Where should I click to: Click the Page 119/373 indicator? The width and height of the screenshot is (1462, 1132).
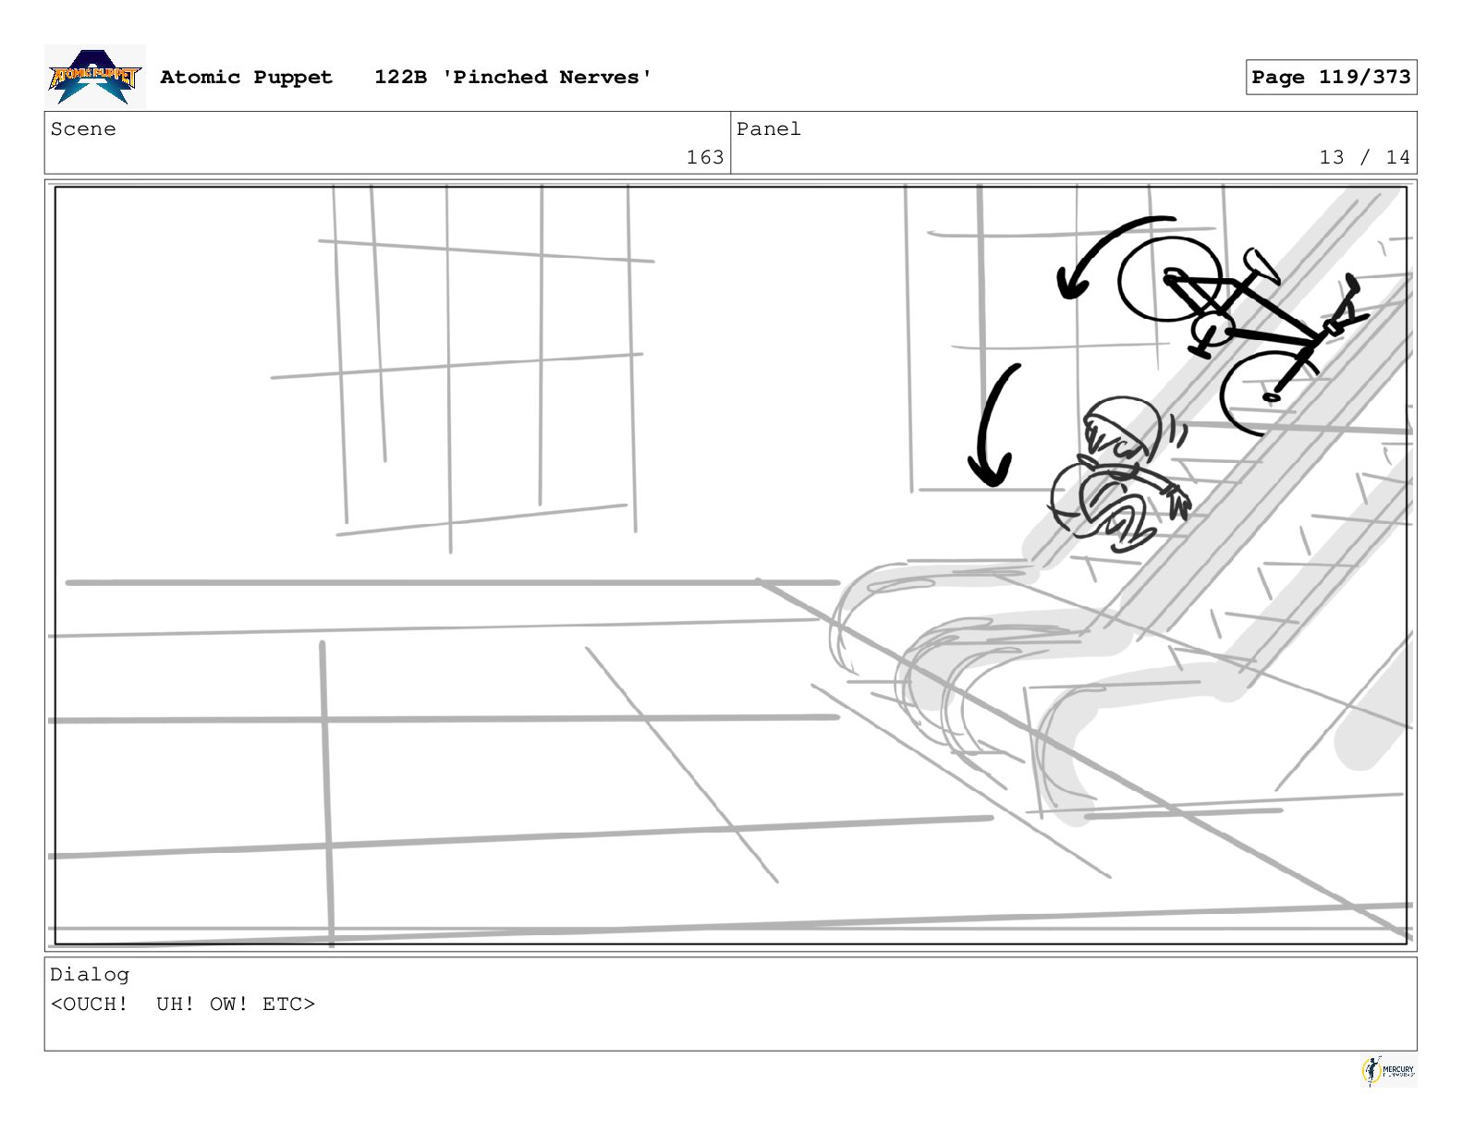click(1331, 77)
